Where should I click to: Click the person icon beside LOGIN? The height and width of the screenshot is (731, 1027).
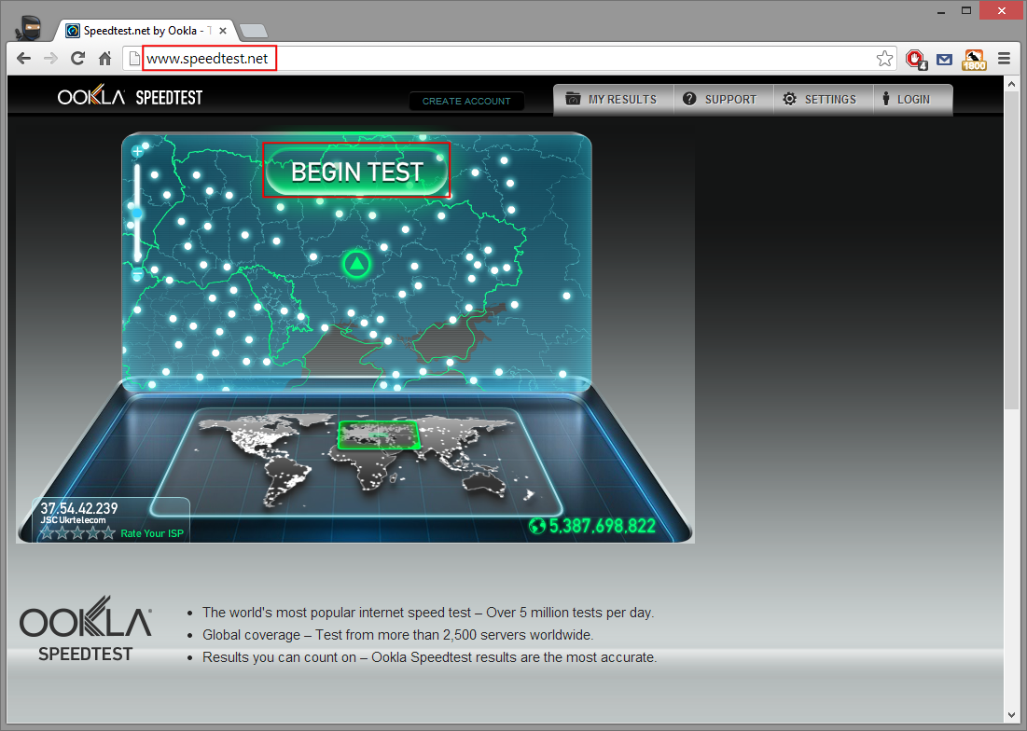click(x=886, y=99)
